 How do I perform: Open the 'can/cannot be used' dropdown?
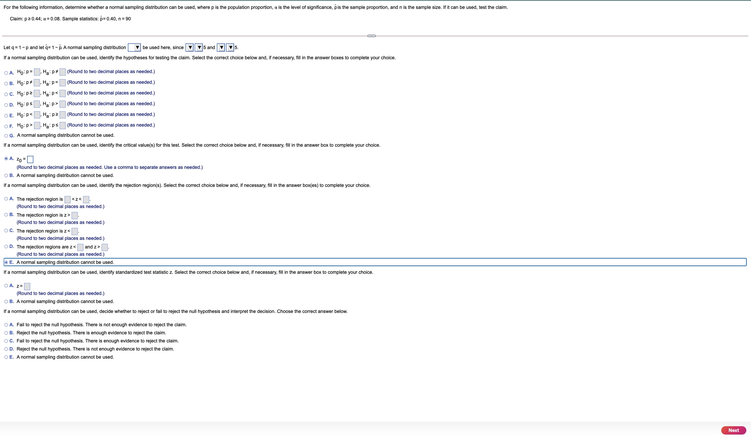[x=134, y=48]
